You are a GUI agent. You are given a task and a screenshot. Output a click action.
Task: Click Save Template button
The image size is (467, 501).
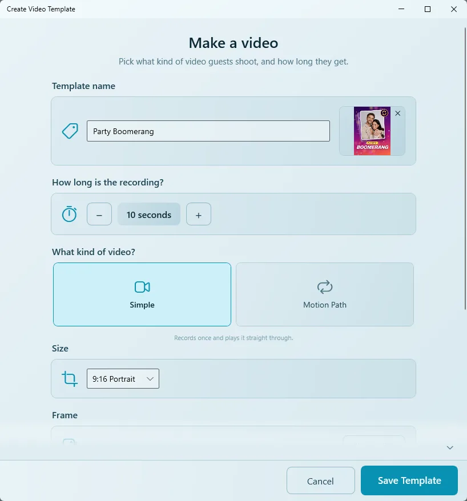click(409, 480)
